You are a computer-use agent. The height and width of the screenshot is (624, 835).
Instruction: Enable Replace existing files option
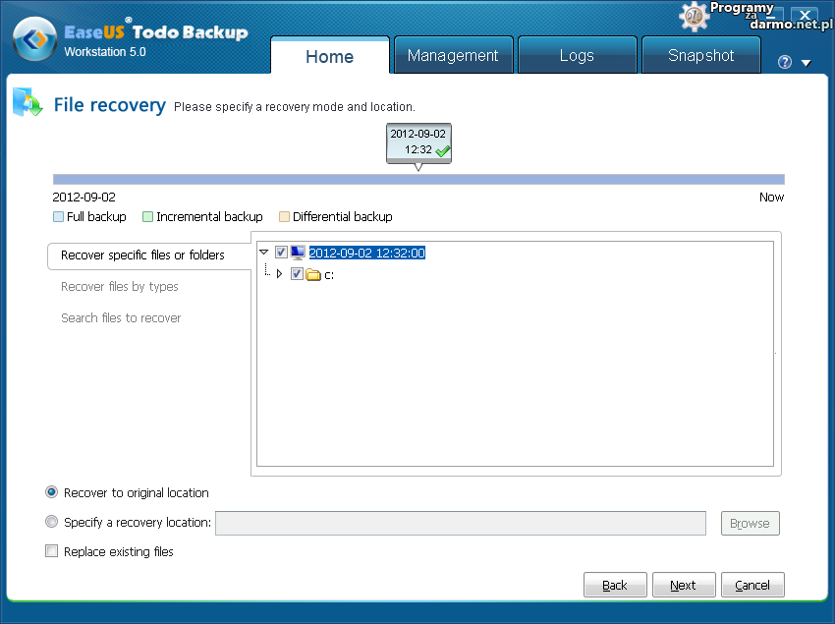52,551
